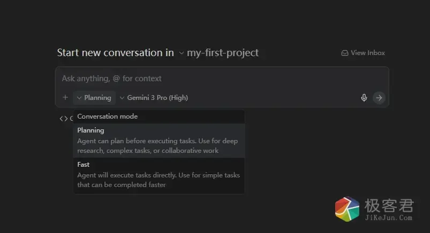The height and width of the screenshot is (233, 430).
Task: Click the my-first-project name
Action: tap(223, 53)
